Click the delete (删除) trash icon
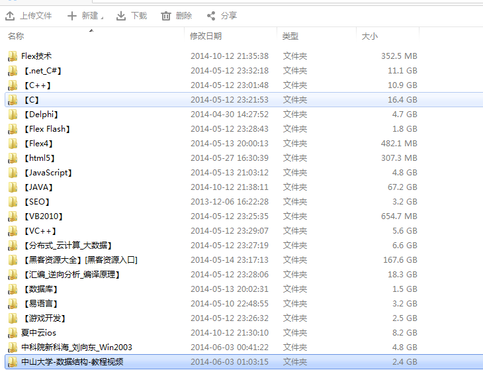The width and height of the screenshot is (483, 370). coord(166,16)
